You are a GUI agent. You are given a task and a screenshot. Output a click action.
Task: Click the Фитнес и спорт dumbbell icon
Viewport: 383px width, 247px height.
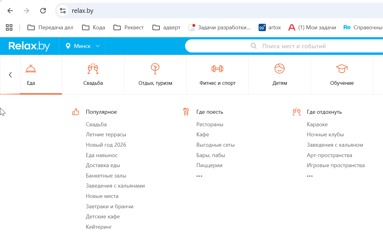217,69
